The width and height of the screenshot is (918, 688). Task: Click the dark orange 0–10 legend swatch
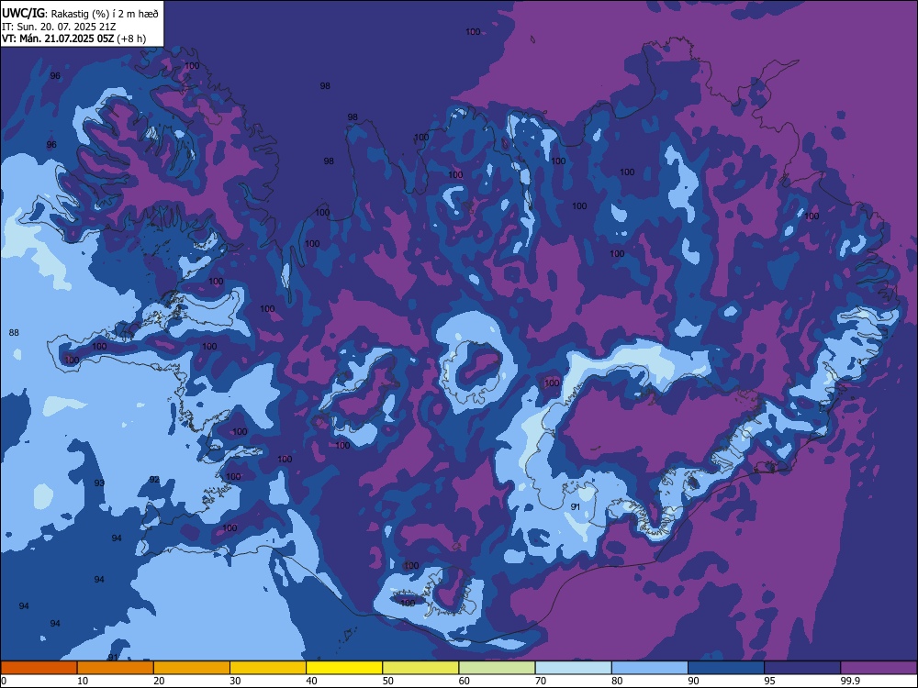coord(39,668)
